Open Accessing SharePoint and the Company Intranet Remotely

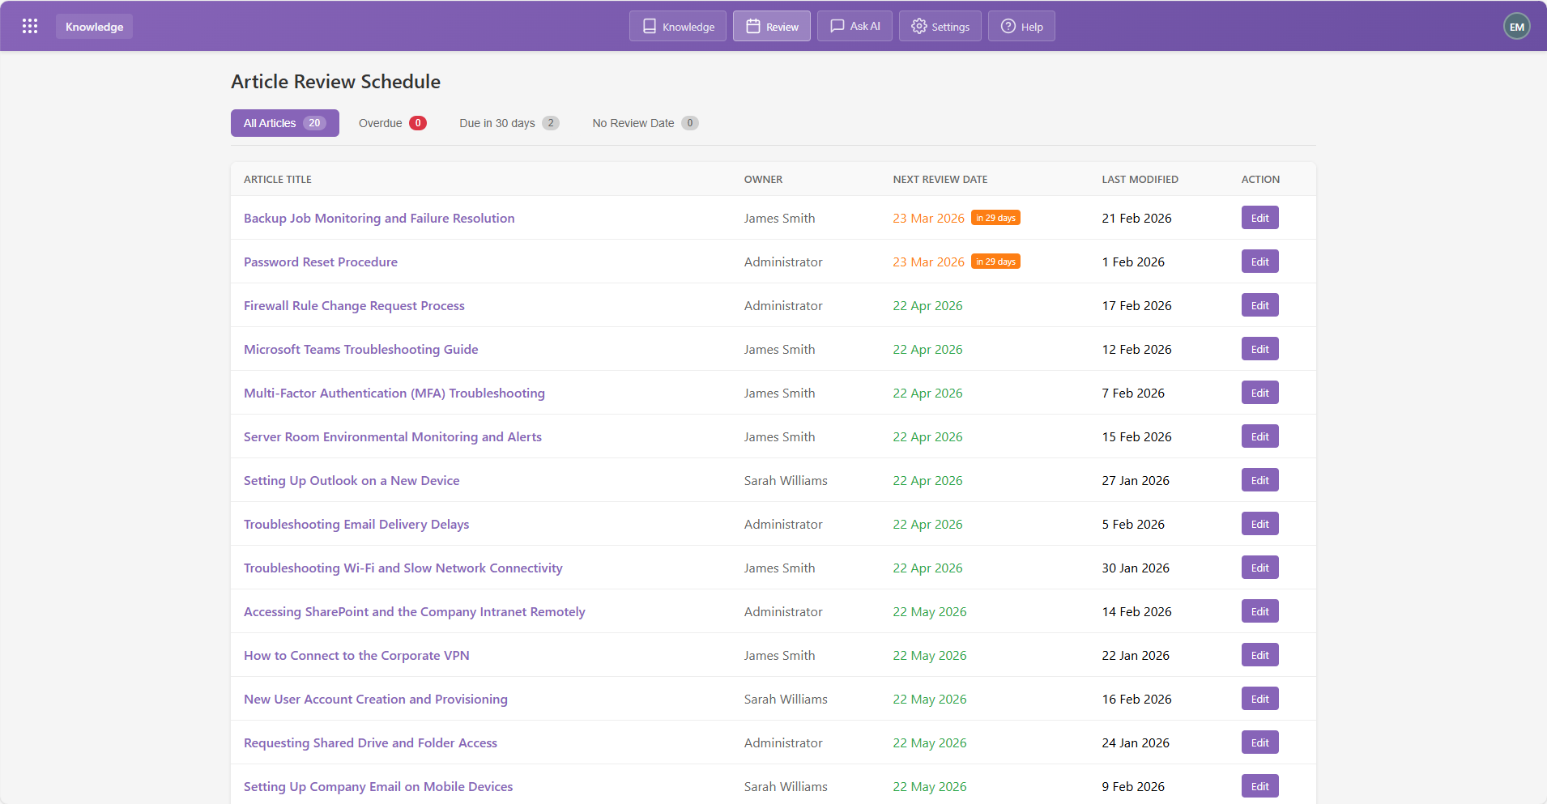click(415, 611)
